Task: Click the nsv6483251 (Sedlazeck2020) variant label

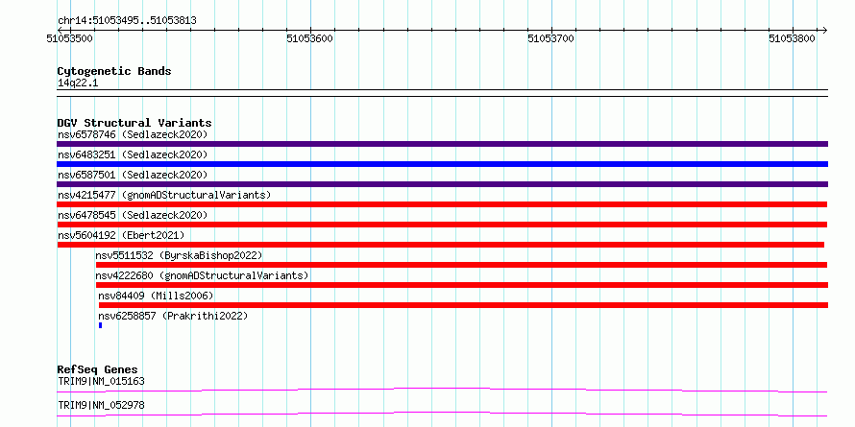Action: 133,154
